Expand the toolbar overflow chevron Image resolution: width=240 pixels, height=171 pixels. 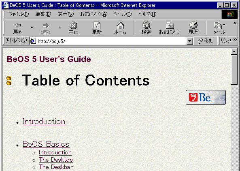pyautogui.click(x=235, y=23)
